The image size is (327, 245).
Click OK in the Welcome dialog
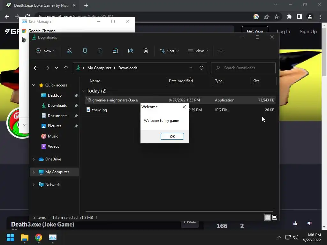[172, 137]
